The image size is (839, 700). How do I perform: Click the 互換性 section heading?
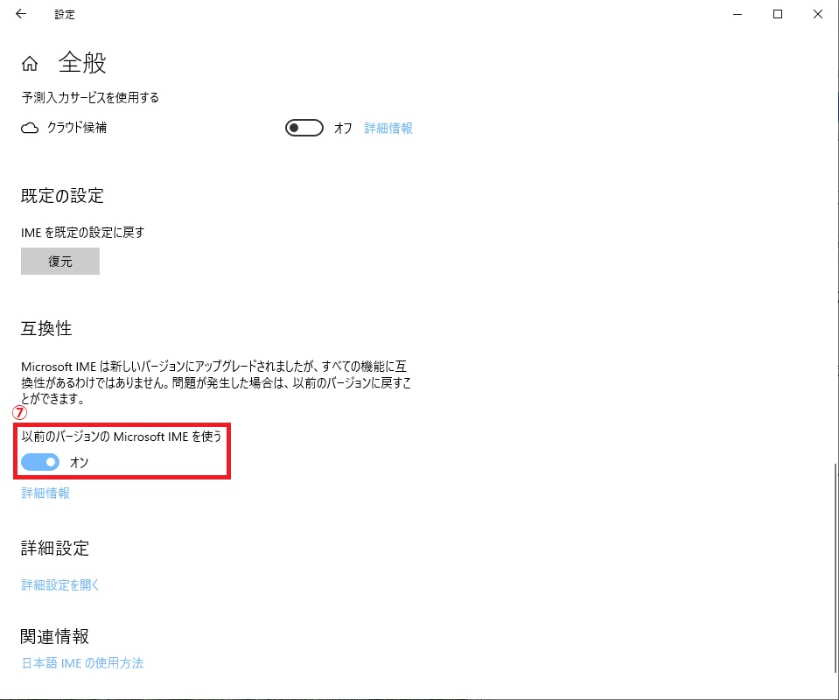tap(46, 328)
